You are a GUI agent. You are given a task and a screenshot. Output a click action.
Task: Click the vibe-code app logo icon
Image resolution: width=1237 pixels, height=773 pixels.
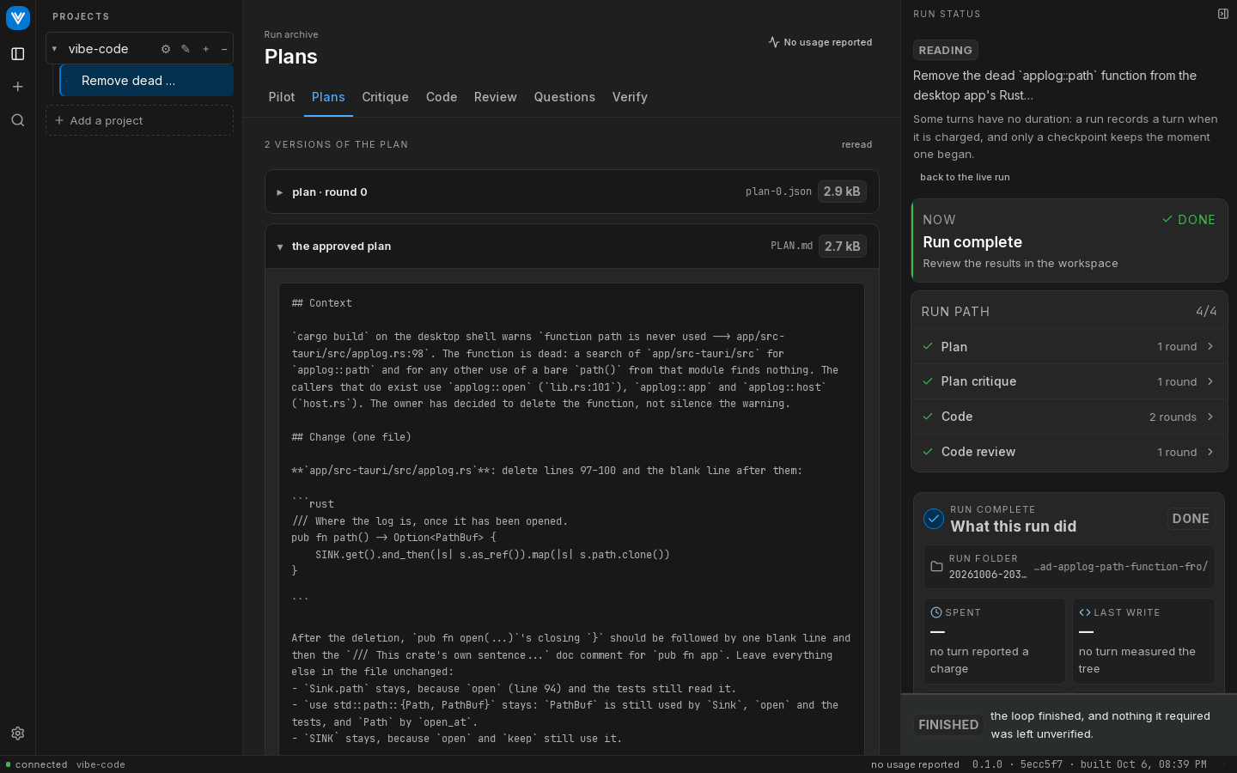click(x=17, y=17)
